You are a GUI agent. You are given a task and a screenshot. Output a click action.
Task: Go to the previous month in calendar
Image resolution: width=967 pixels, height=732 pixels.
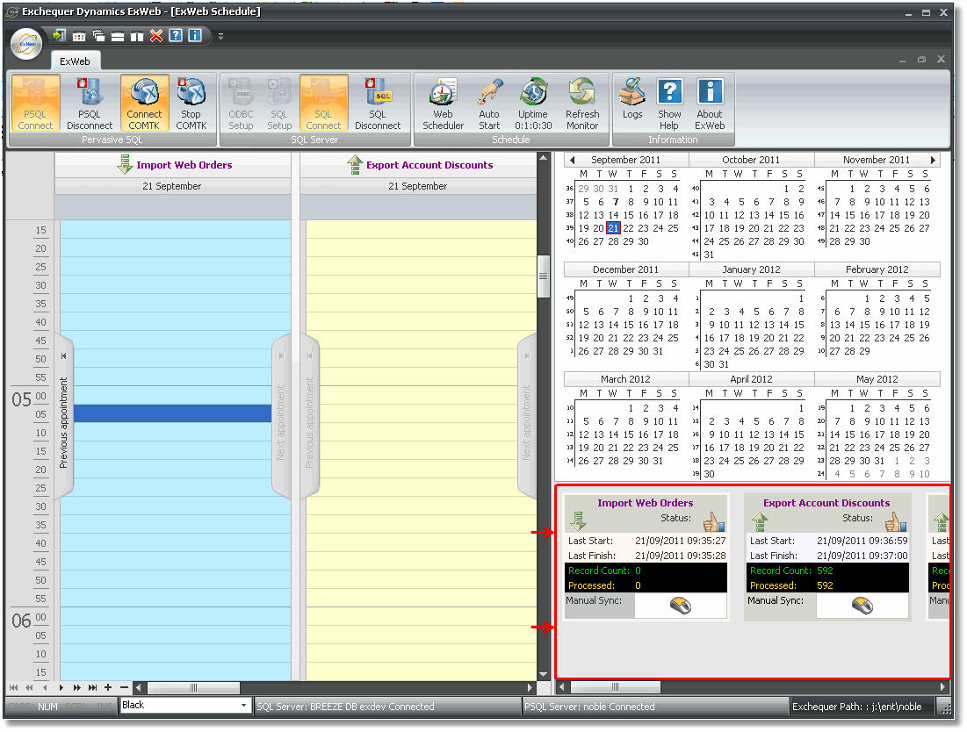573,161
